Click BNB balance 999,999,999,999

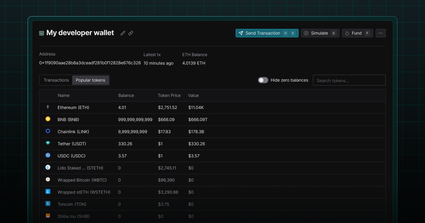(x=135, y=120)
